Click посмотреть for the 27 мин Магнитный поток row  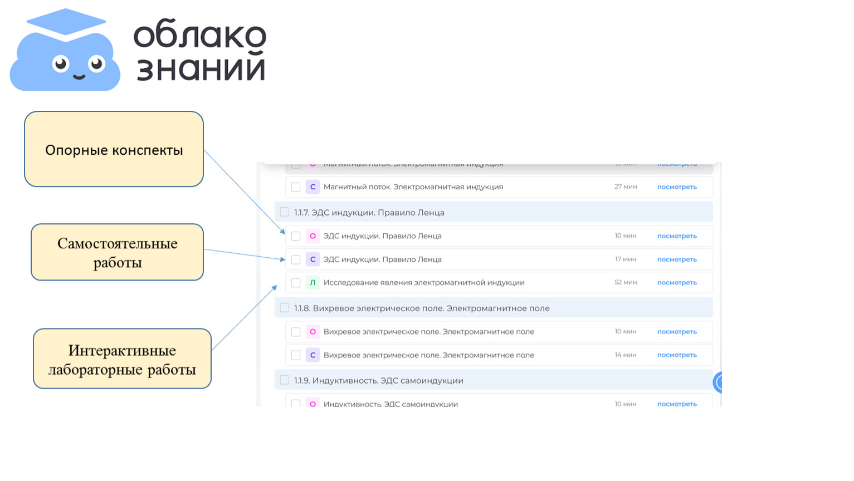677,187
